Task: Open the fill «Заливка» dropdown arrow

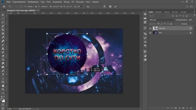Action: [x=194, y=24]
